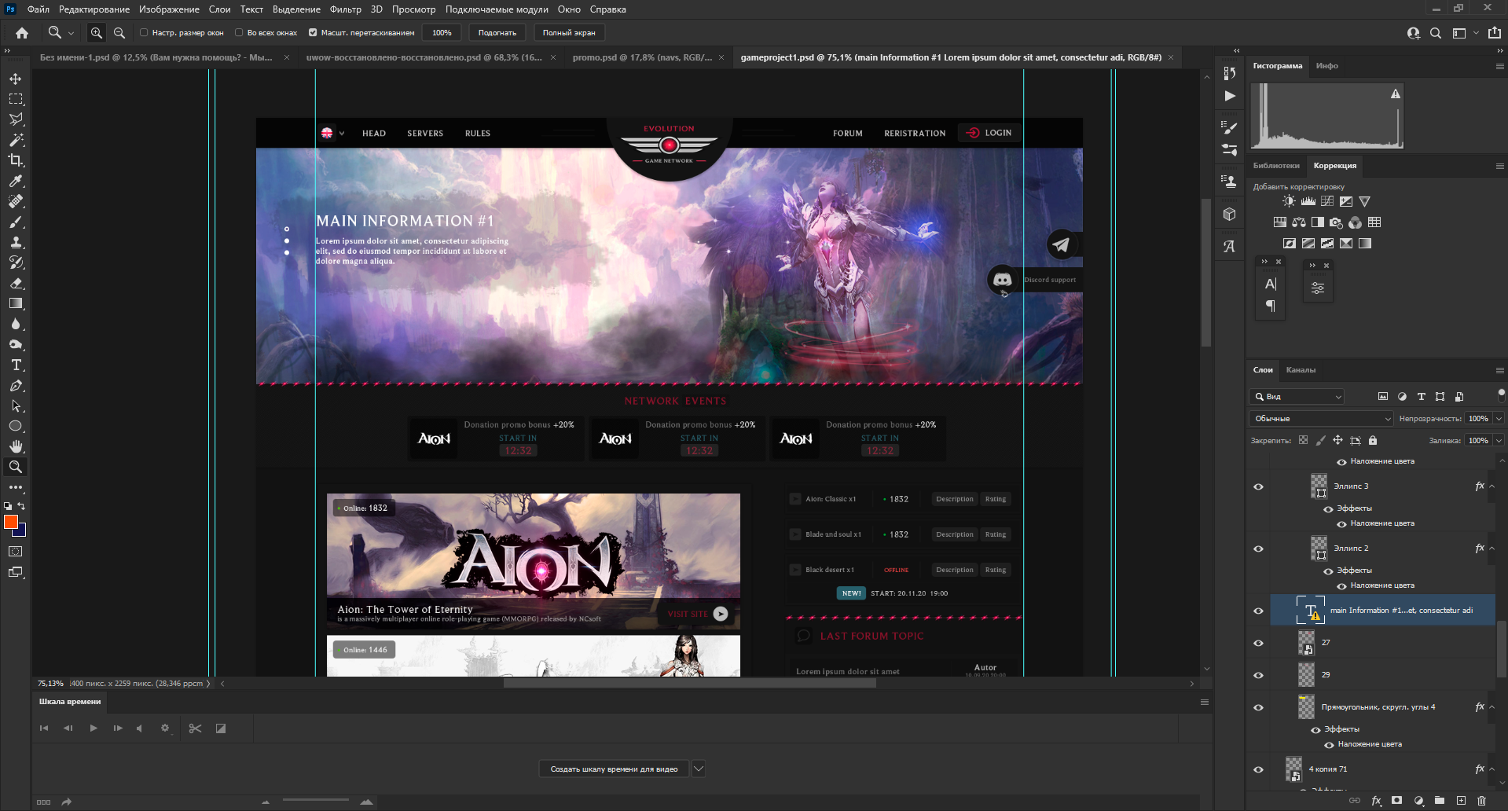Click the foreground orange color swatch
Image resolution: width=1508 pixels, height=811 pixels.
click(x=11, y=522)
